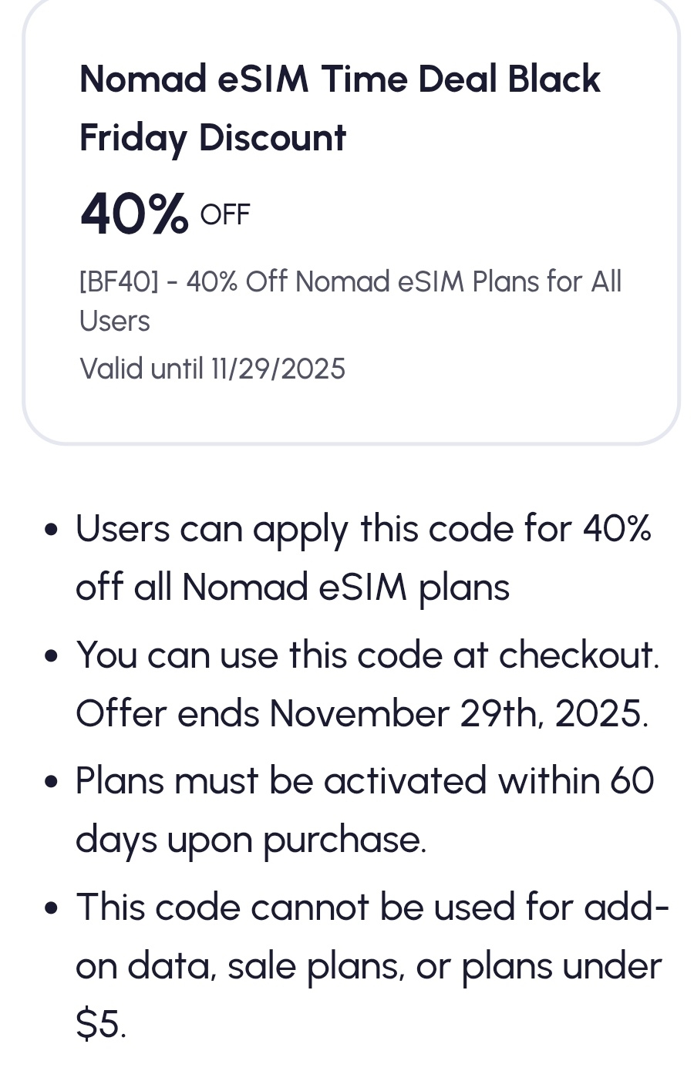Click the 'Offer ends November 29th, 2025' sentence
The image size is (694, 1071).
point(362,713)
